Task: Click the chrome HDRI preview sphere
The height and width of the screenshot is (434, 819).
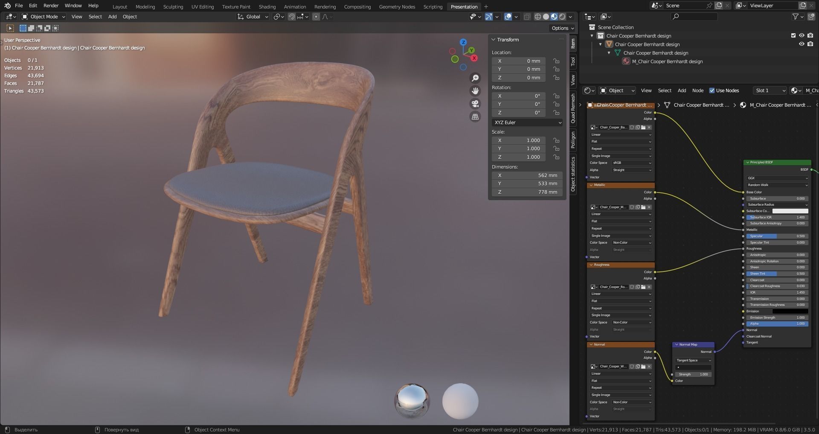Action: (412, 401)
